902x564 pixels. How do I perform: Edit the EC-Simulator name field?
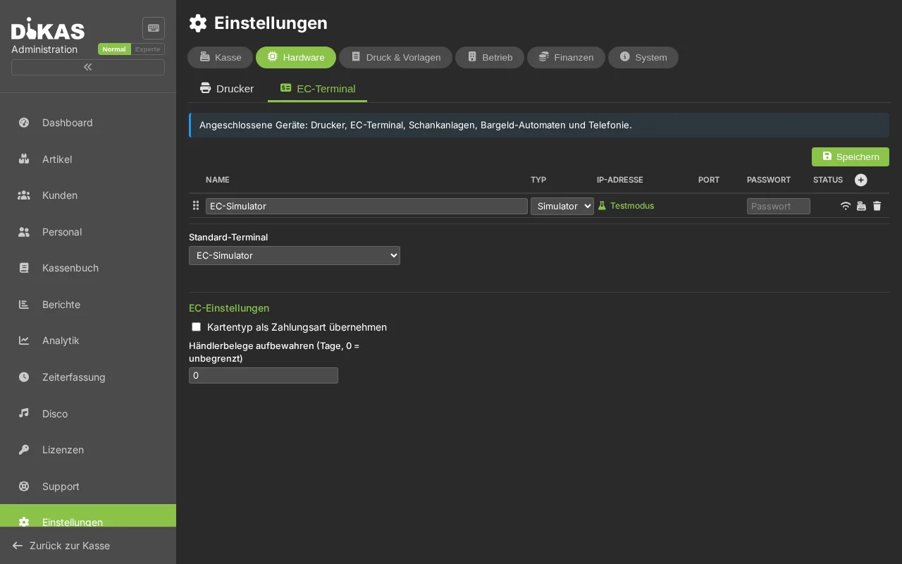[366, 206]
